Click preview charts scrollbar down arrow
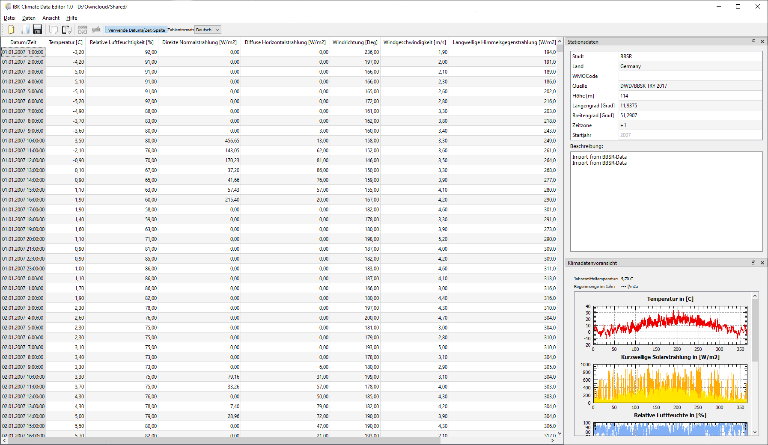The height and width of the screenshot is (445, 768). 755,432
